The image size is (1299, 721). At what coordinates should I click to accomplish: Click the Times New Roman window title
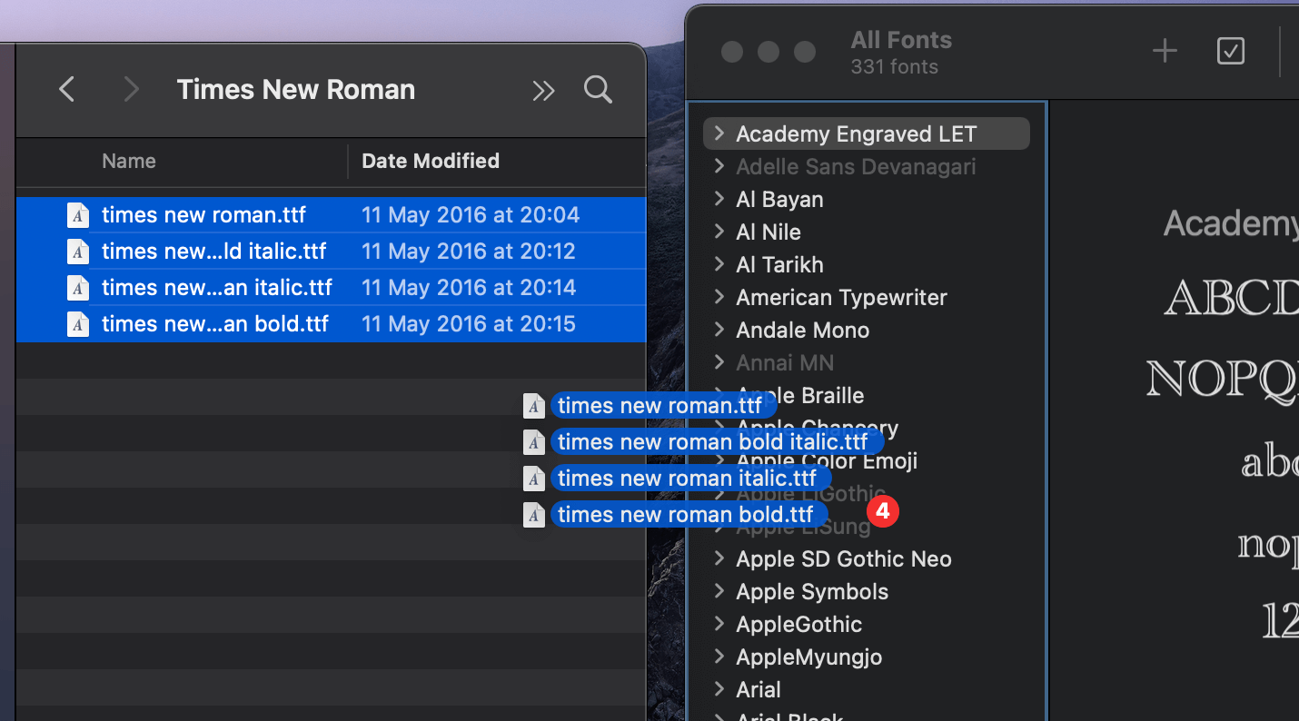point(296,89)
